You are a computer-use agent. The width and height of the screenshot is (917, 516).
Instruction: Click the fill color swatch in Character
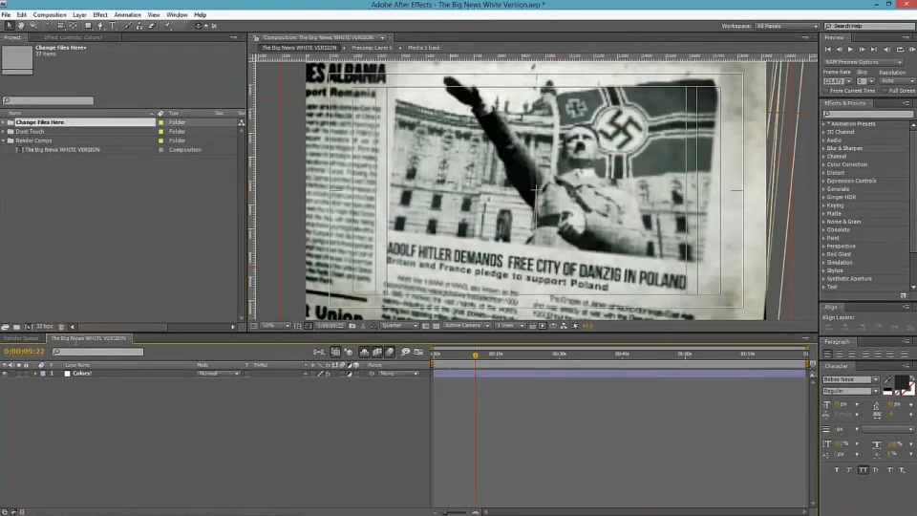click(901, 382)
